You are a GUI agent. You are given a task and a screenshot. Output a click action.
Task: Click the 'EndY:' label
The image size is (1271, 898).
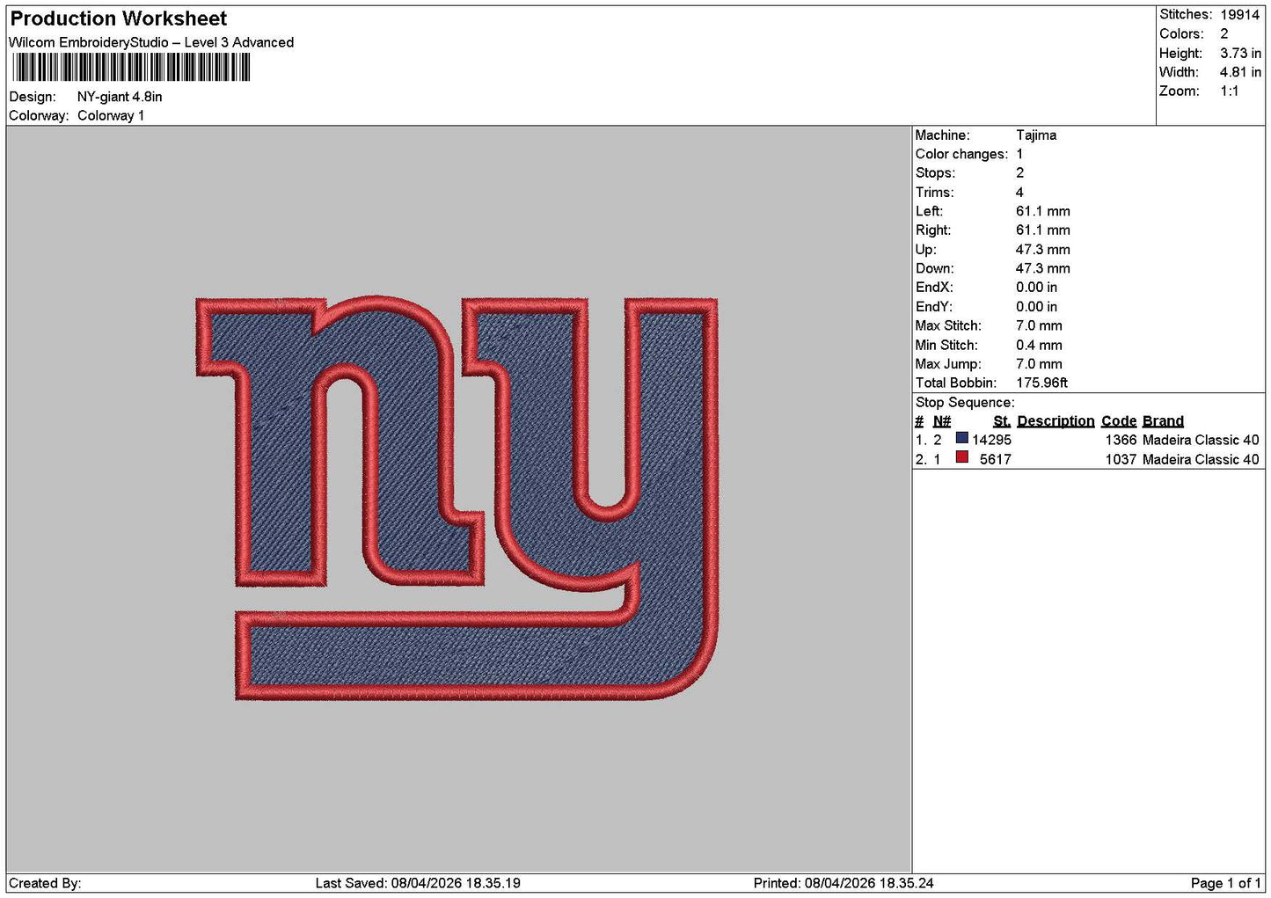coord(934,307)
